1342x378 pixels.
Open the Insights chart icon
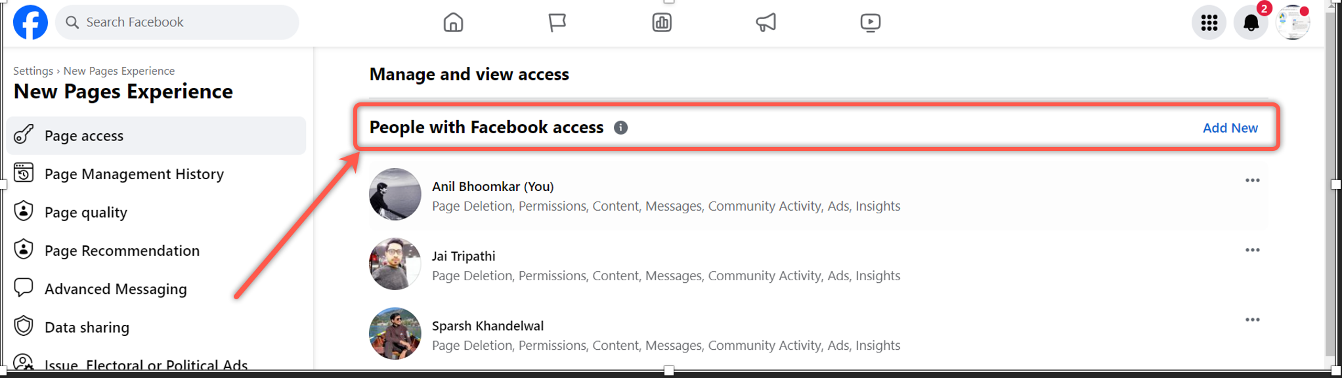(661, 23)
